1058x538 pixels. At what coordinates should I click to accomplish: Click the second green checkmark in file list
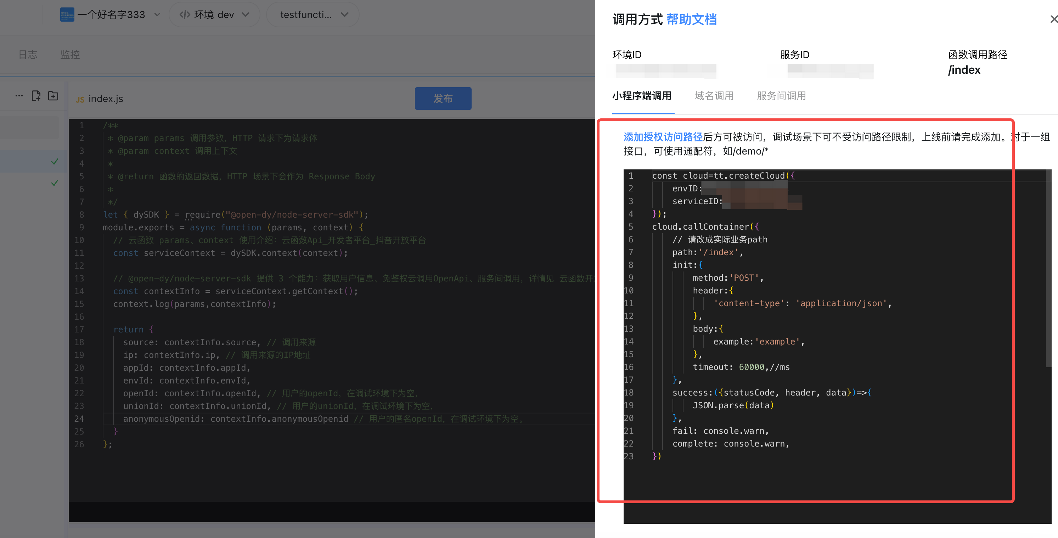pyautogui.click(x=55, y=183)
